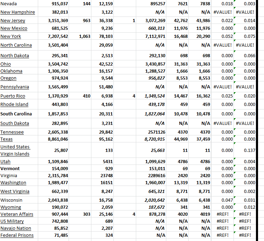
Task: Open the Veteran Affairs link
Action: coord(17,214)
